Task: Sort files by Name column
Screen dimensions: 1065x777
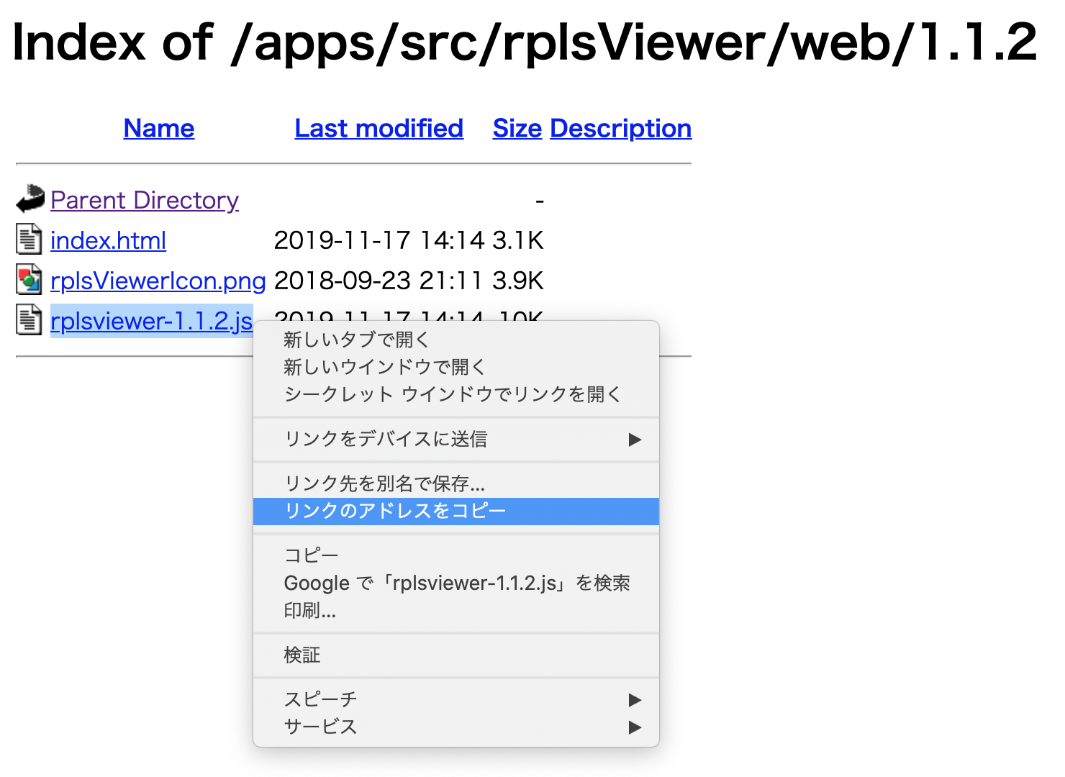Action: pyautogui.click(x=158, y=128)
